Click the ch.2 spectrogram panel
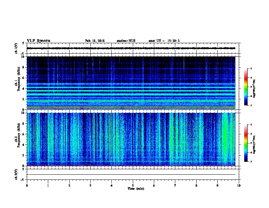The image size is (269, 208). [131, 139]
